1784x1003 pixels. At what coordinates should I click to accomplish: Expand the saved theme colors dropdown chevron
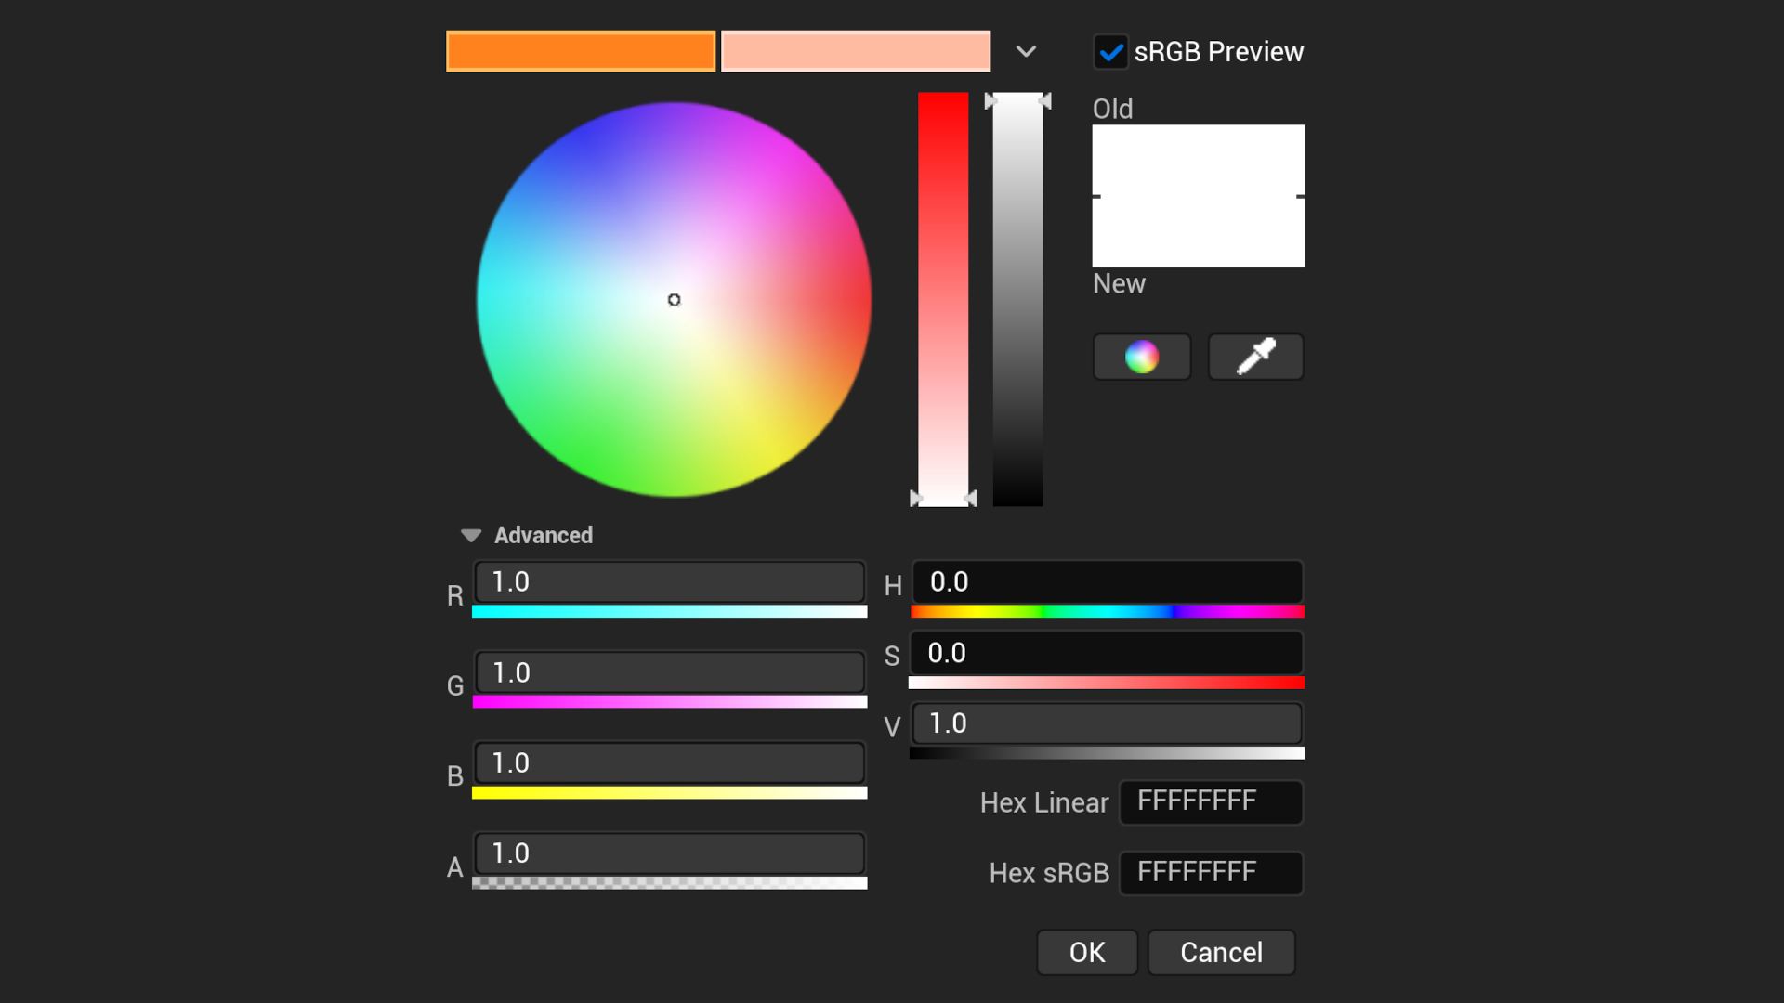tap(1026, 52)
